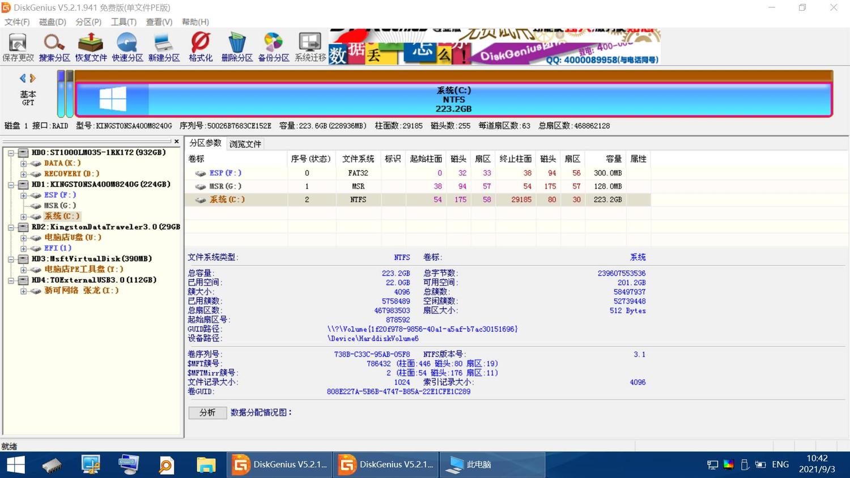Click the HD3 MsftVirtualDisk disk icon
Screen dimensions: 850x478
tap(23, 258)
